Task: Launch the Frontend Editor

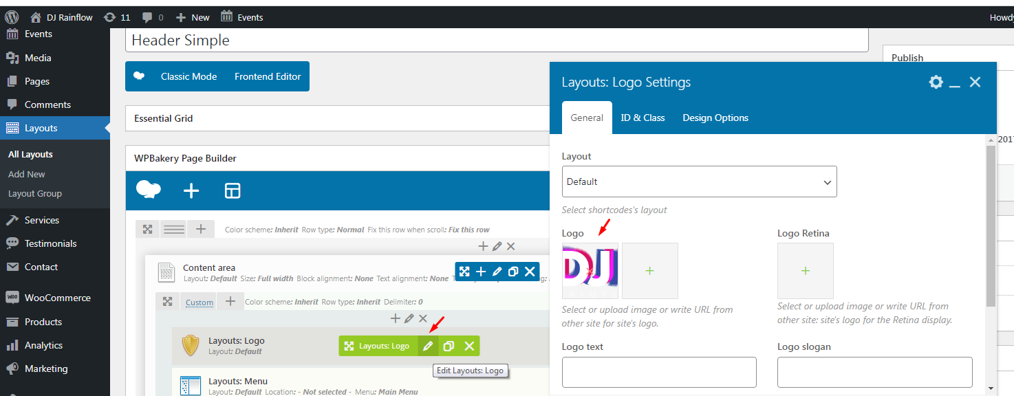Action: [x=268, y=76]
